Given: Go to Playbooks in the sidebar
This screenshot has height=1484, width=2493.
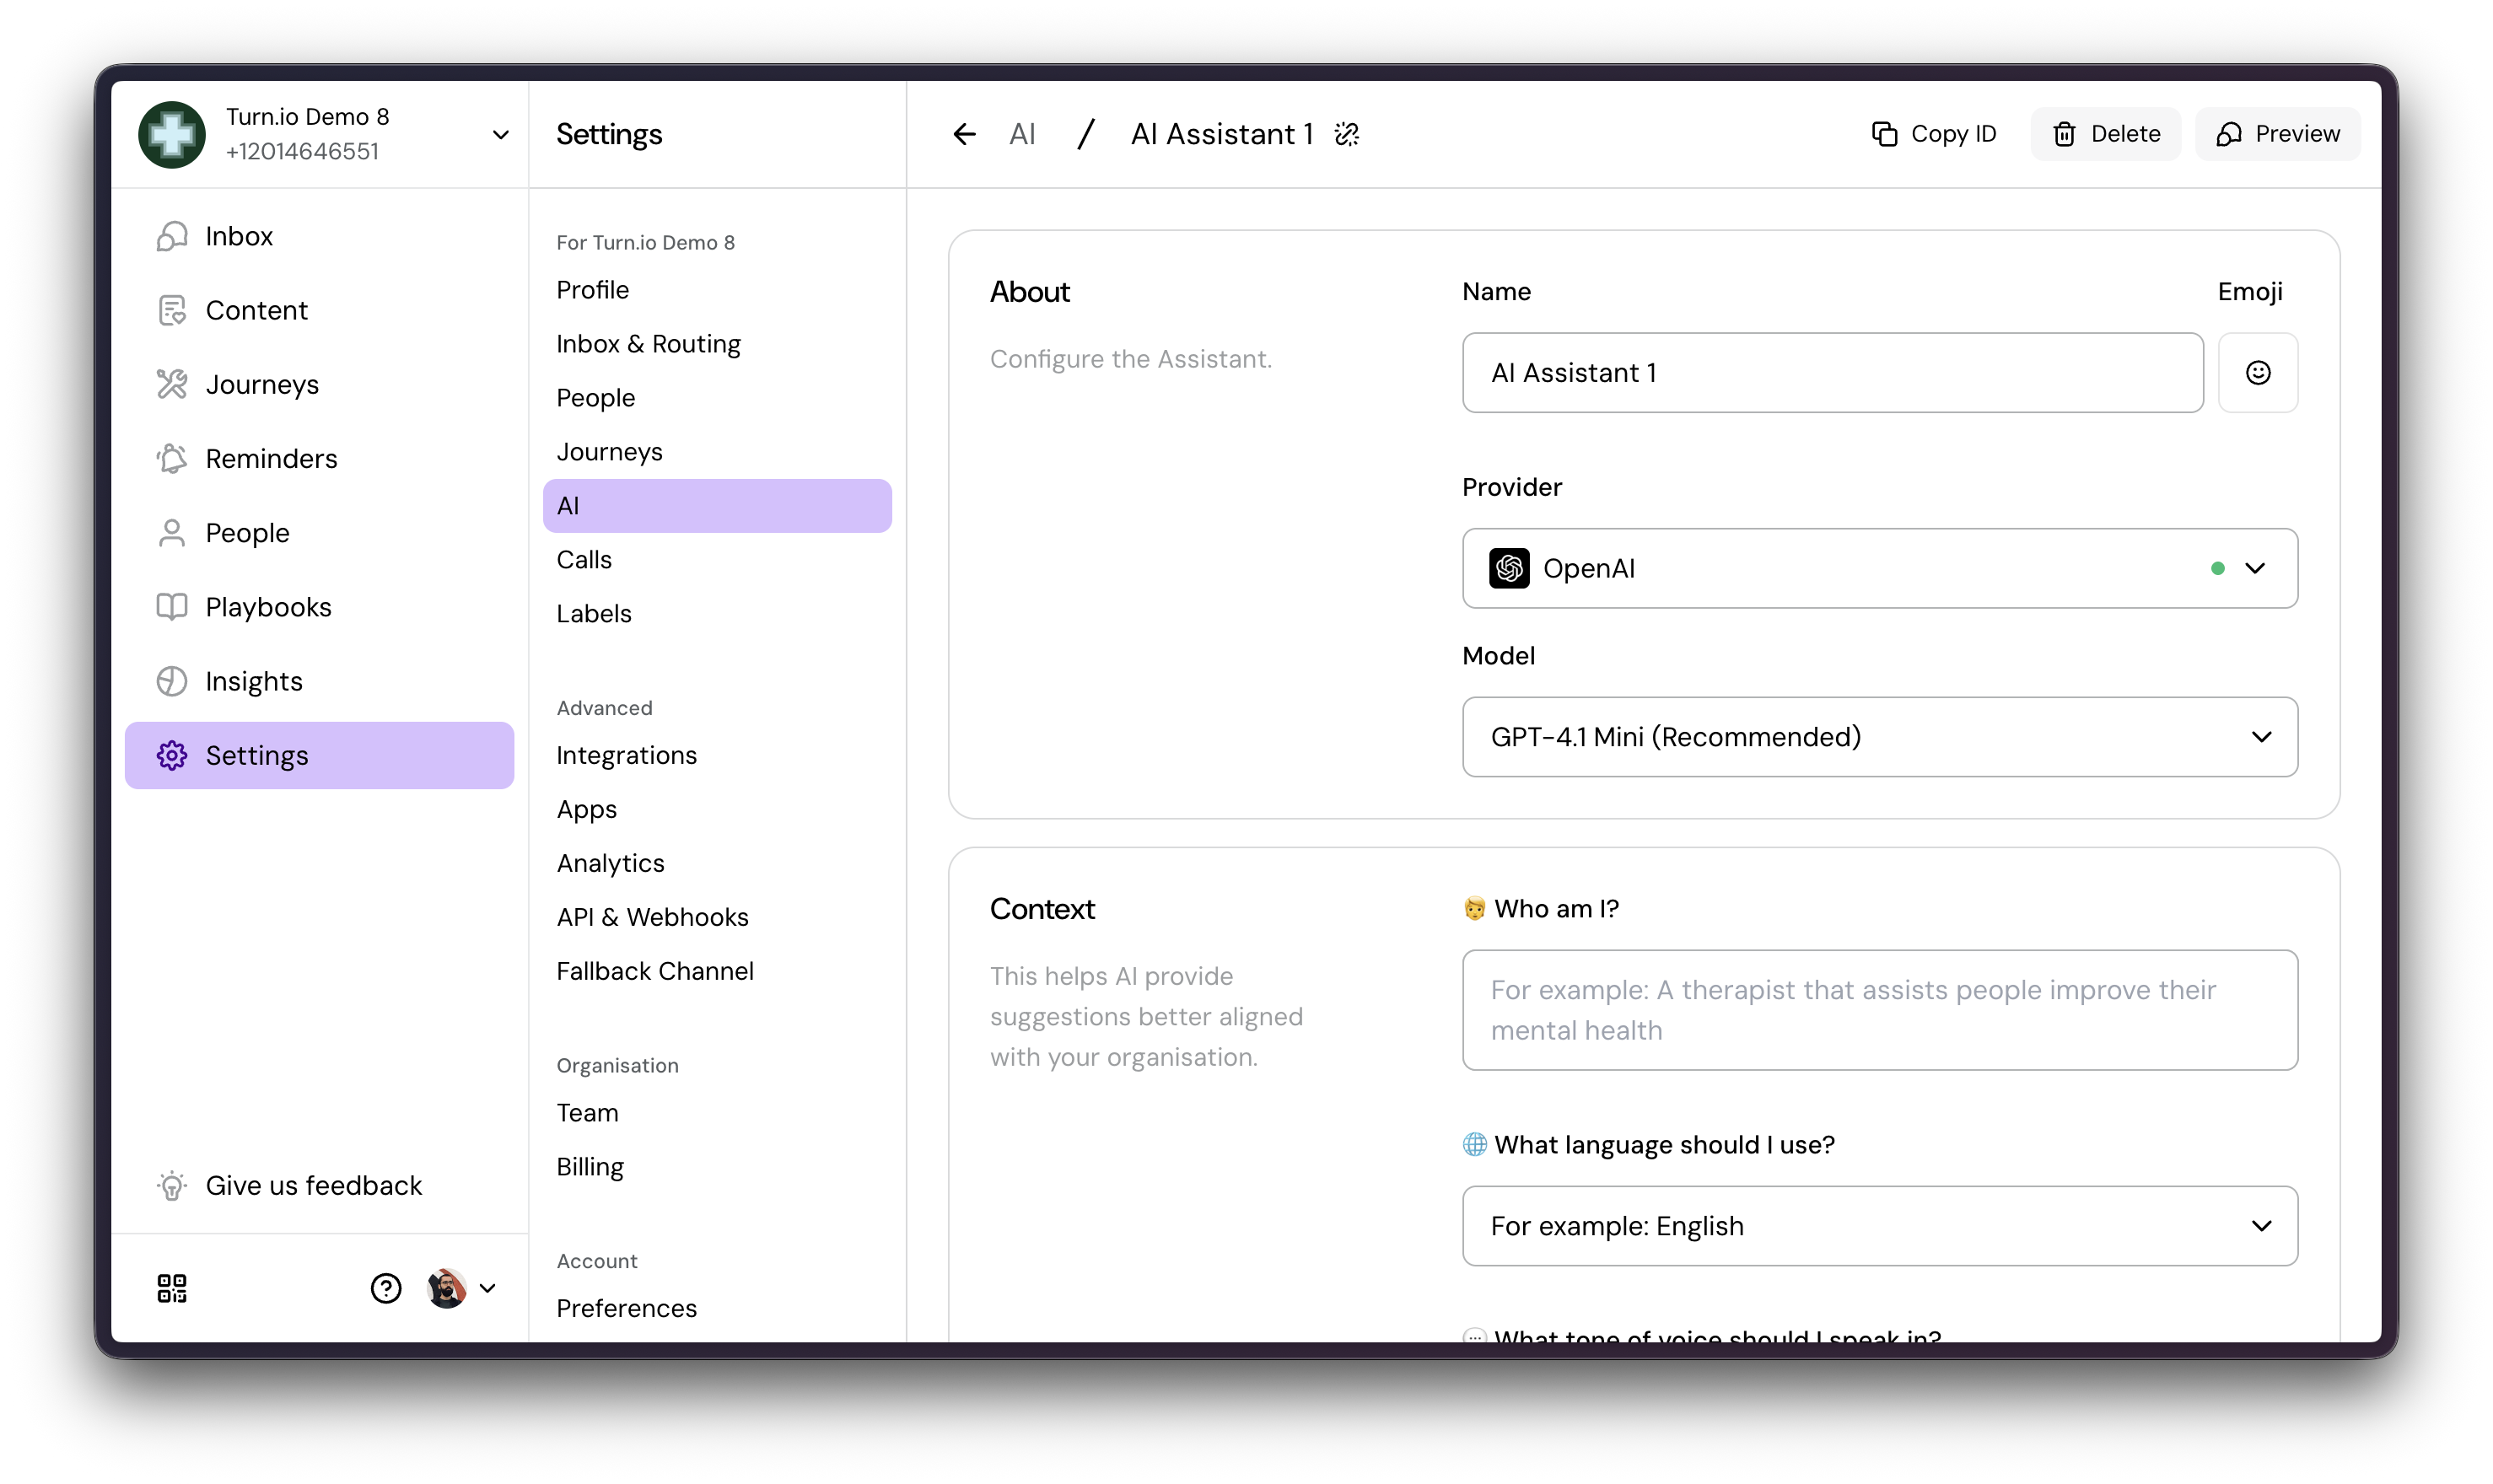Looking at the screenshot, I should coord(268,607).
